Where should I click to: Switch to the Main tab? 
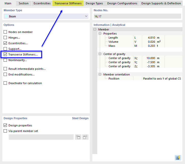point(8,3)
